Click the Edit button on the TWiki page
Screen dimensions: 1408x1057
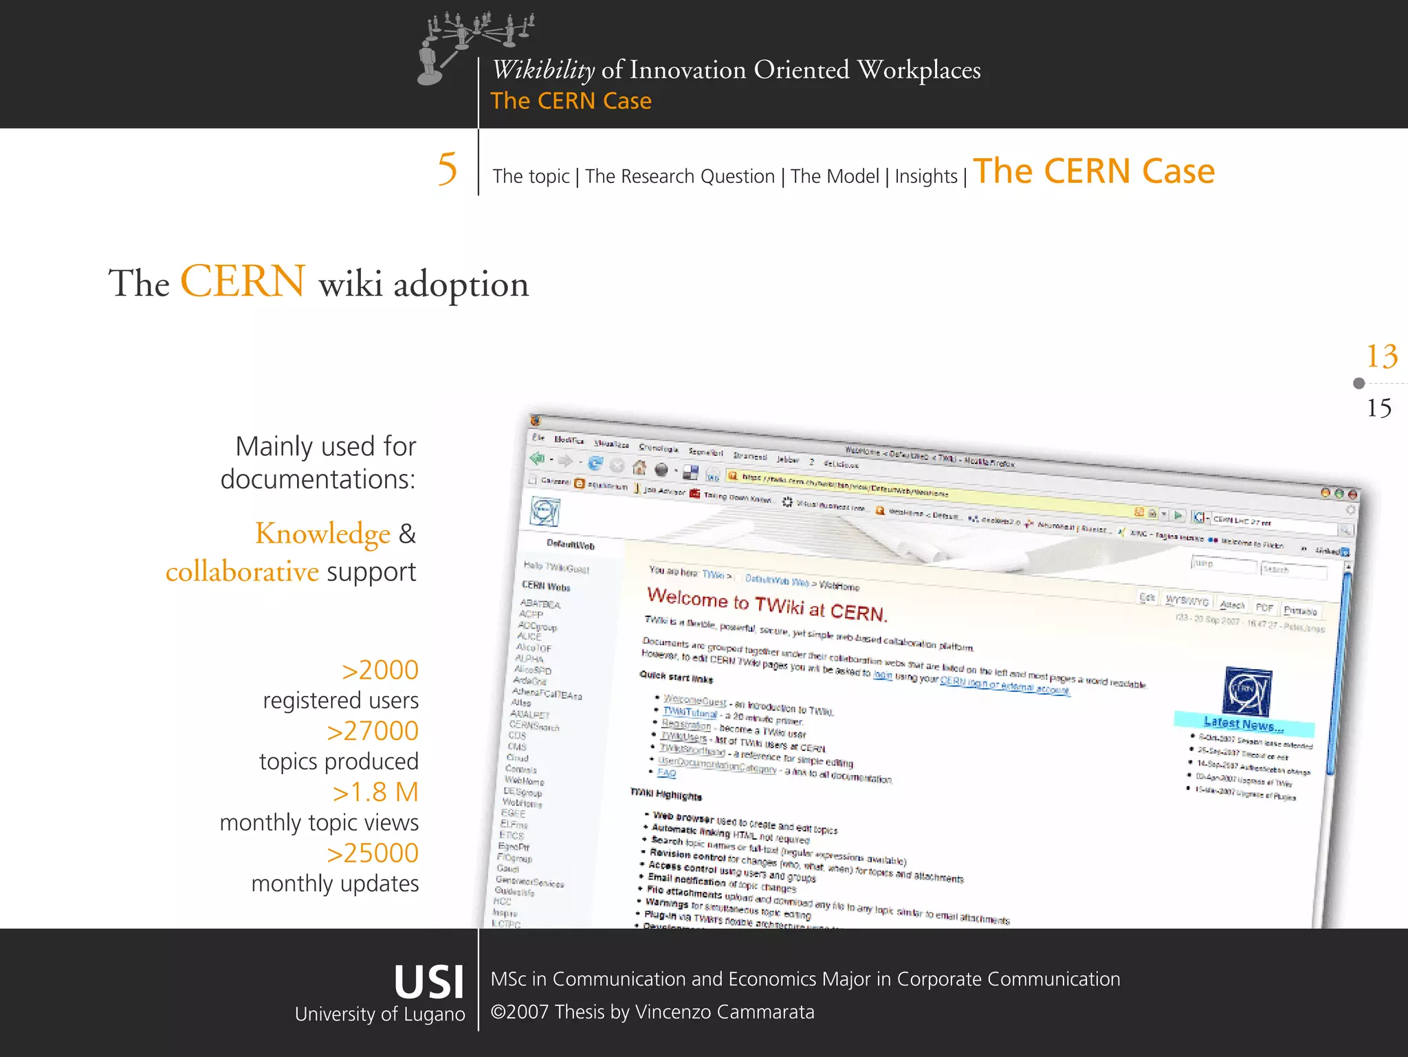(x=1147, y=598)
